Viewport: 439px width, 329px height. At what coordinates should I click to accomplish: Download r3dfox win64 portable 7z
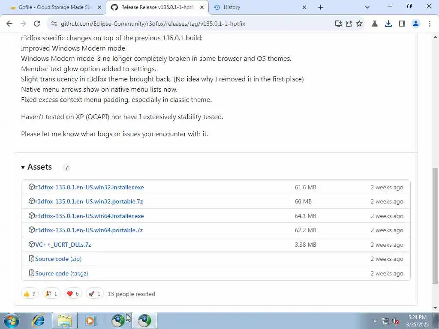(89, 230)
